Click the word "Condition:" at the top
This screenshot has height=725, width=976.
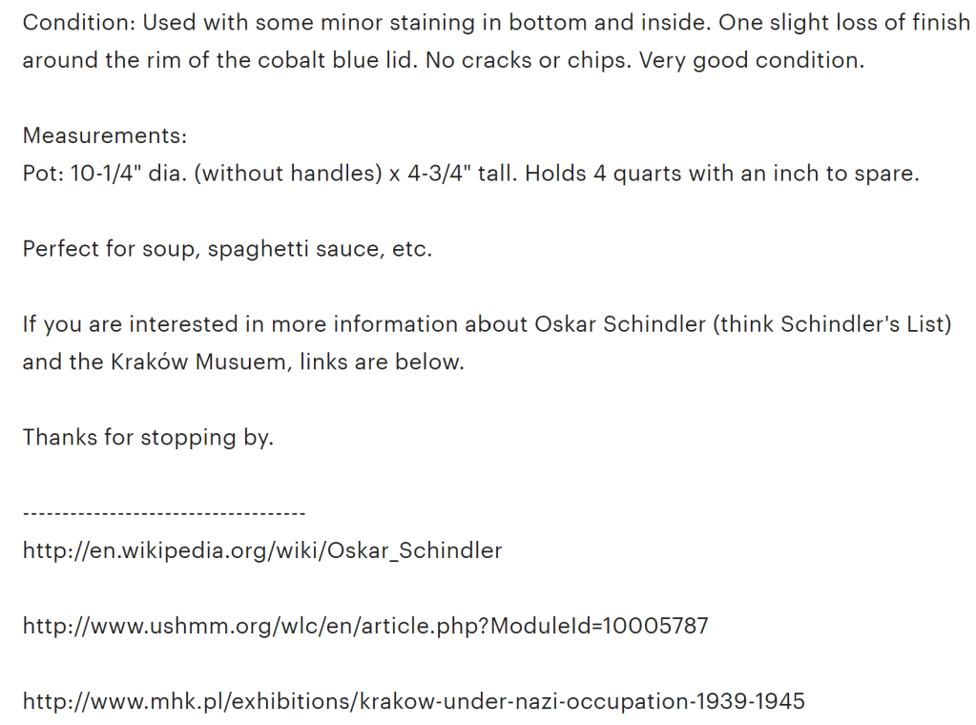(x=78, y=23)
